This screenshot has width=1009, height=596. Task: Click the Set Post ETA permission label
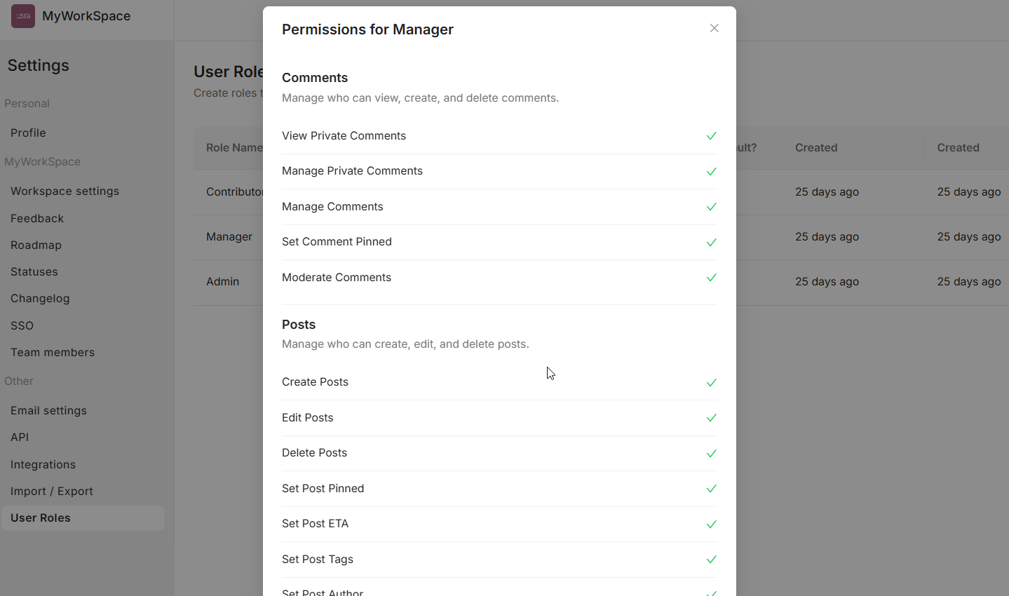[315, 523]
